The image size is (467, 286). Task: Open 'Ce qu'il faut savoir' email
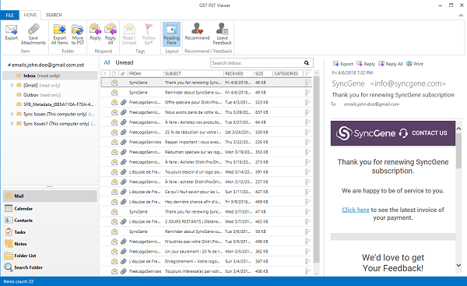[206, 192]
